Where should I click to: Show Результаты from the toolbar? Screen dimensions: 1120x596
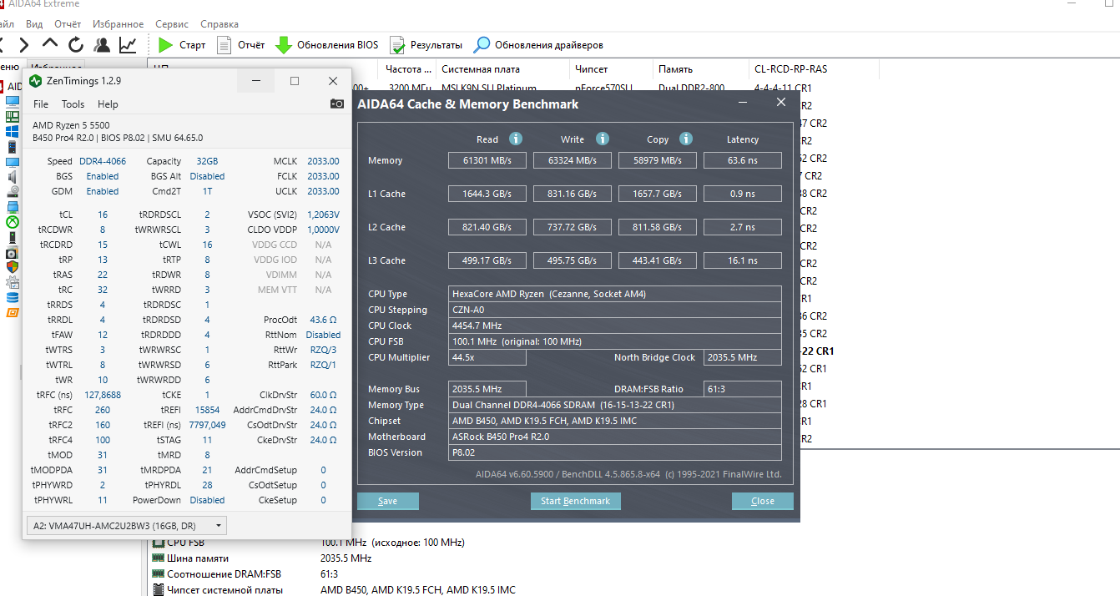pos(426,45)
